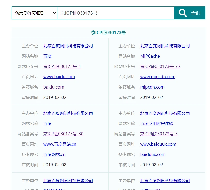Click the 备案域名 label beside 百度网站.cn
This screenshot has height=190, width=210.
point(30,154)
